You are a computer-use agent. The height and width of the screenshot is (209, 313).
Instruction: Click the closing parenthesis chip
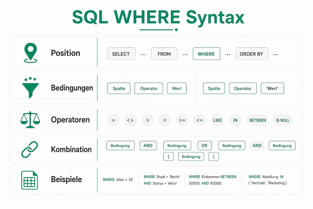214,156
